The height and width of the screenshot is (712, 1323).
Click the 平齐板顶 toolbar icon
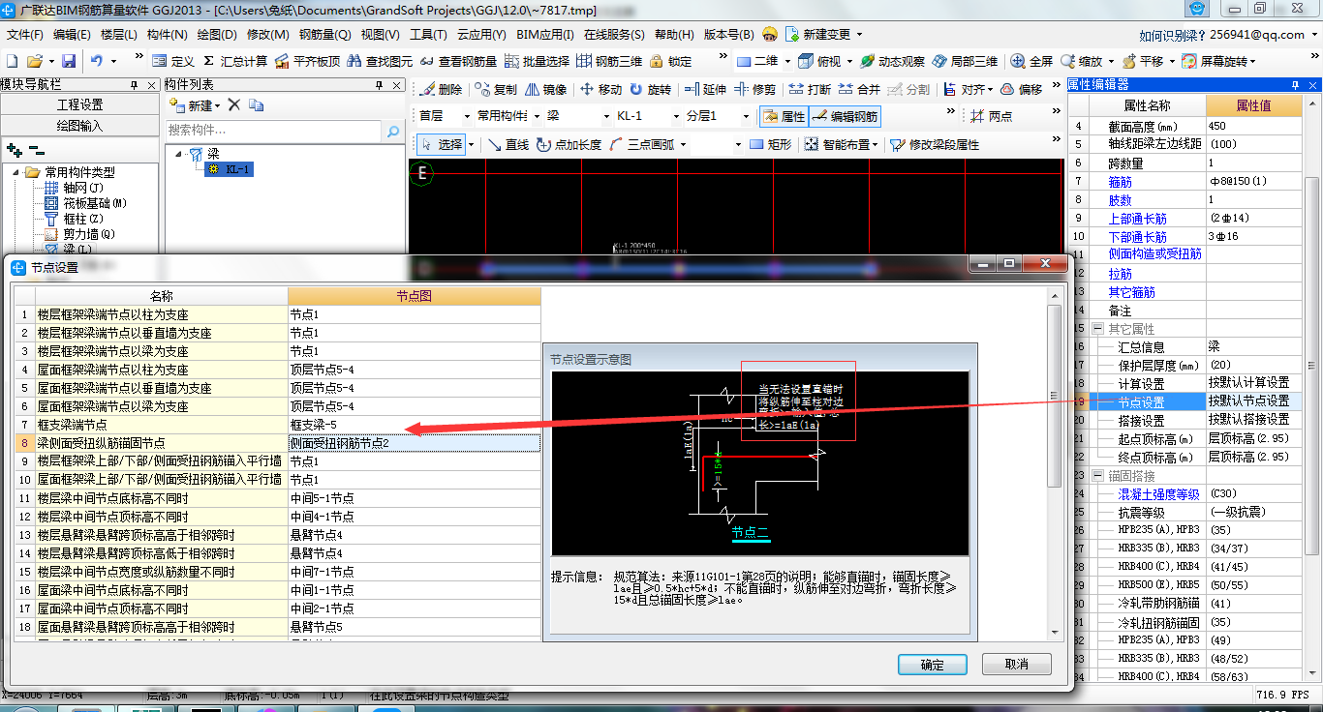click(x=283, y=61)
